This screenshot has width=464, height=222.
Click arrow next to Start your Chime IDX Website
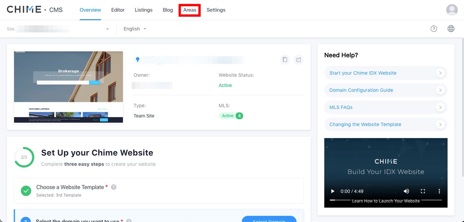[x=440, y=73]
